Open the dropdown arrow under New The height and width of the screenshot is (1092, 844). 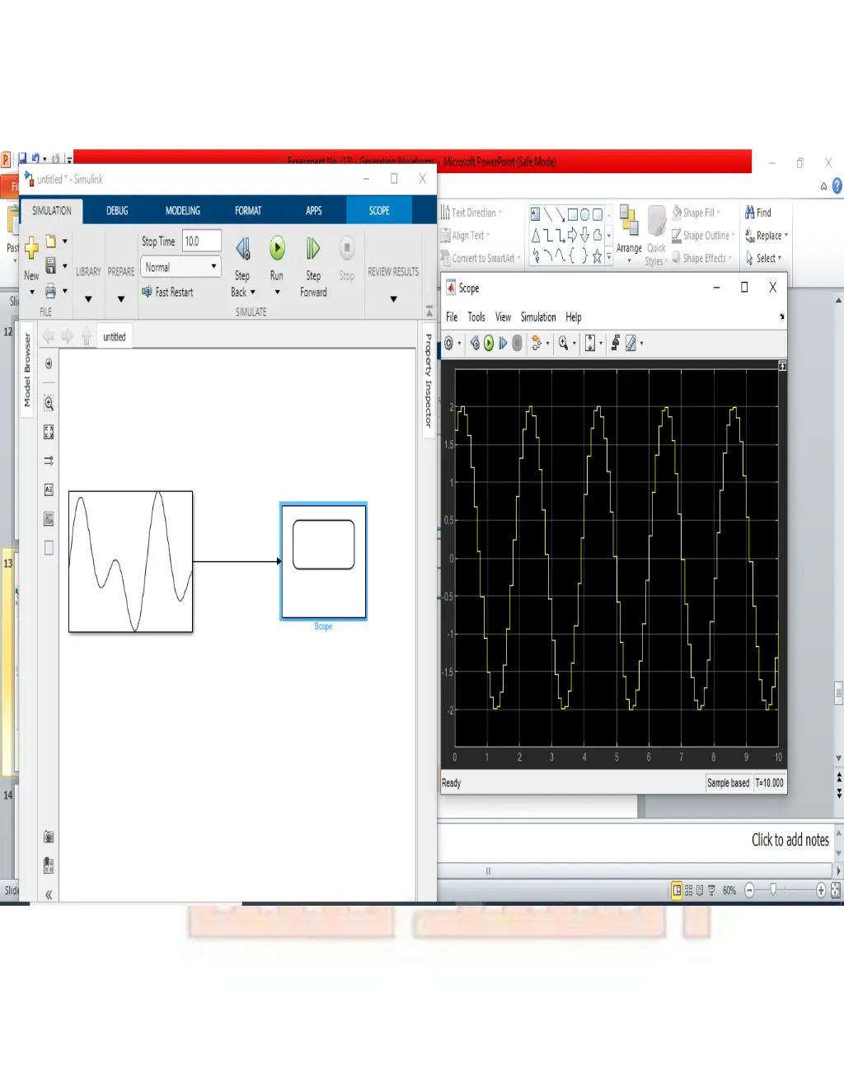point(32,293)
